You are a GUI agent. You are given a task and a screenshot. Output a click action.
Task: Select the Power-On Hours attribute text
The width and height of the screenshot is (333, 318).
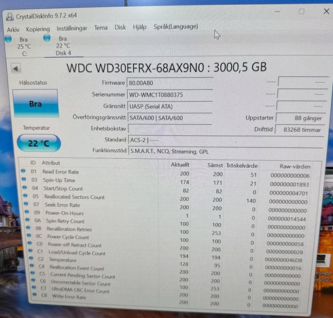(65, 213)
